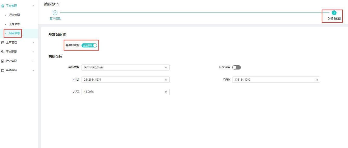
Task: Collapse 平台管理 using its chevron arrow
Action: (x=33, y=6)
